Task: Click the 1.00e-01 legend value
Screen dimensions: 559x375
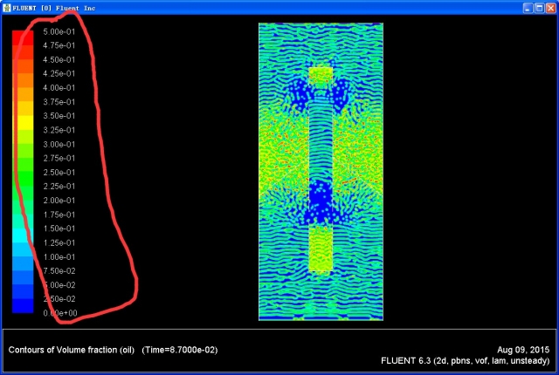Action: 59,256
